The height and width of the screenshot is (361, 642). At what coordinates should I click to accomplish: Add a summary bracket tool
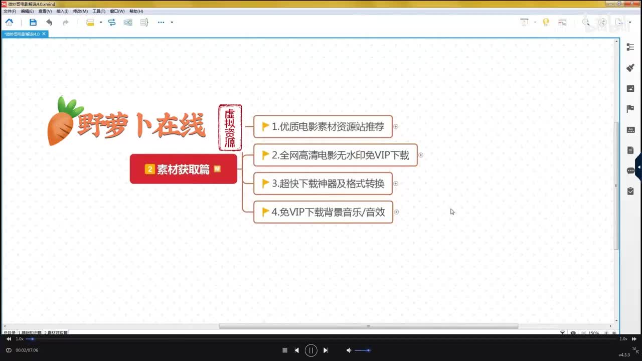coord(144,22)
